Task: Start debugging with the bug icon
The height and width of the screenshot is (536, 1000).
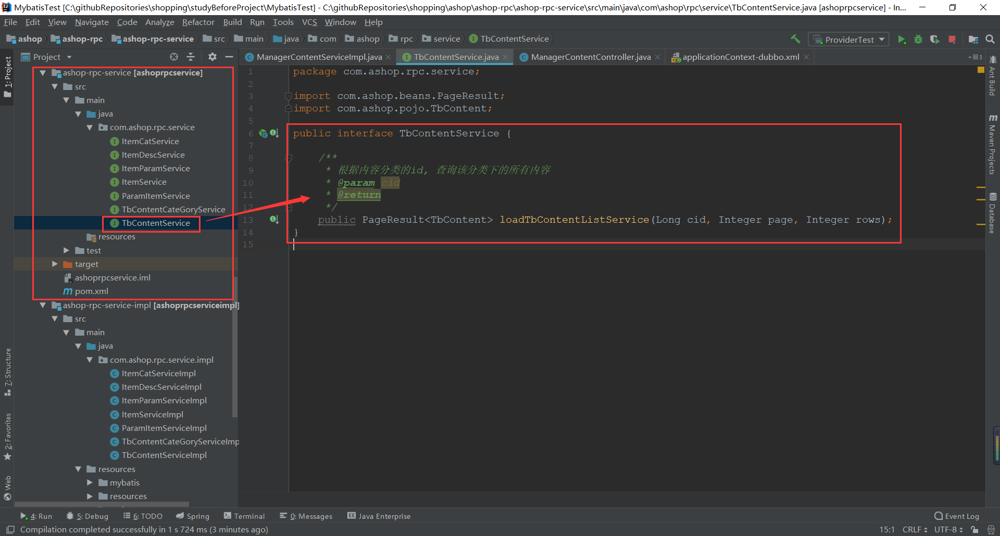Action: (918, 40)
